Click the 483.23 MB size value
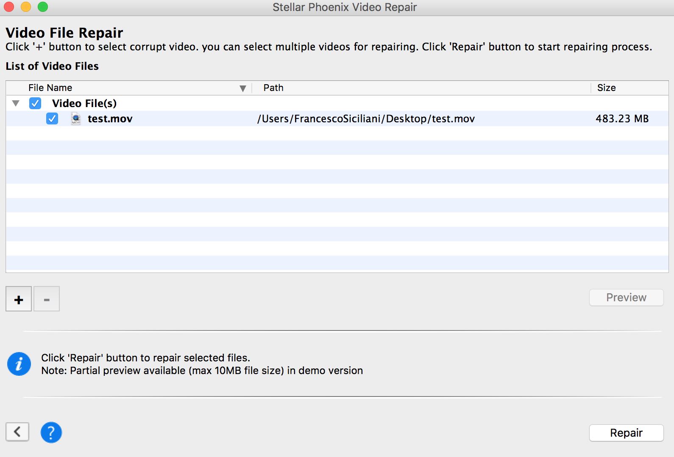Viewport: 674px width, 457px height. 622,118
